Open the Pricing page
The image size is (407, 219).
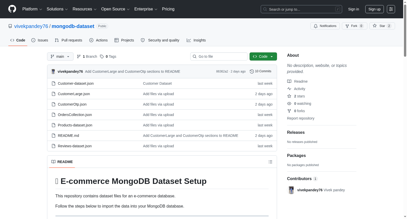click(x=168, y=9)
